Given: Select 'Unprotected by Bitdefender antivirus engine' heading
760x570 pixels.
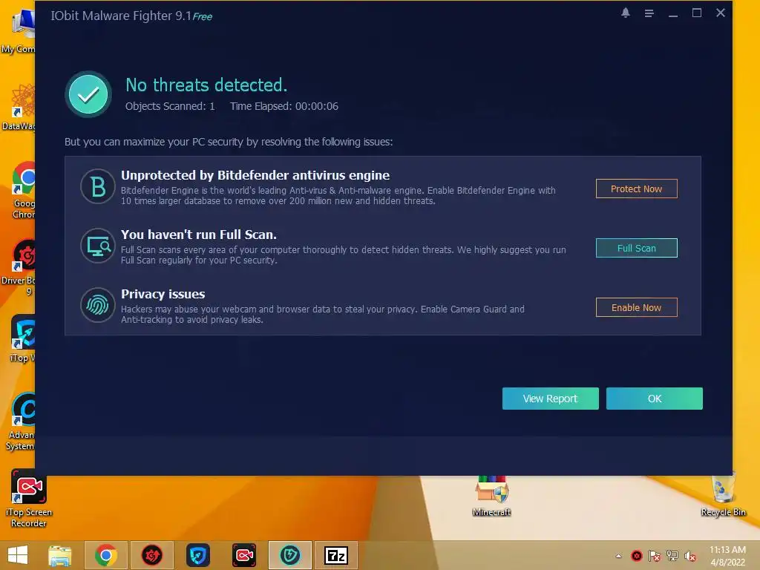Looking at the screenshot, I should (x=255, y=175).
